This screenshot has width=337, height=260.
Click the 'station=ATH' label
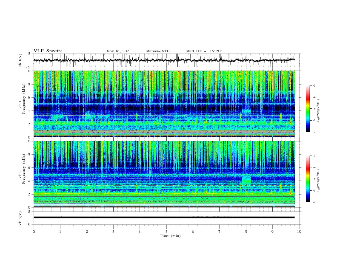point(158,51)
